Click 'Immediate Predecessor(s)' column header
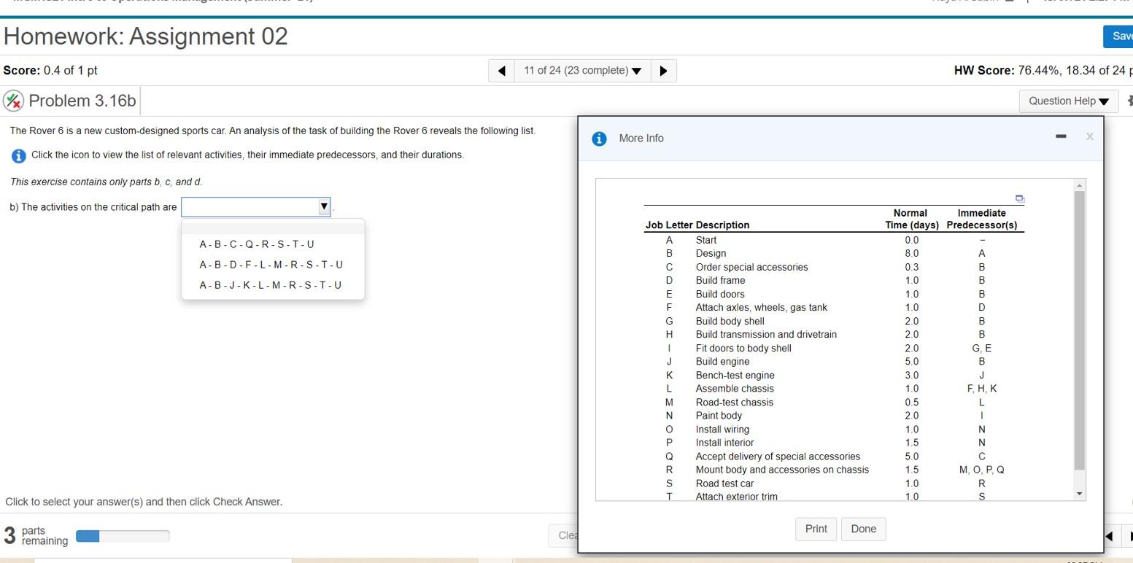 pyautogui.click(x=981, y=219)
